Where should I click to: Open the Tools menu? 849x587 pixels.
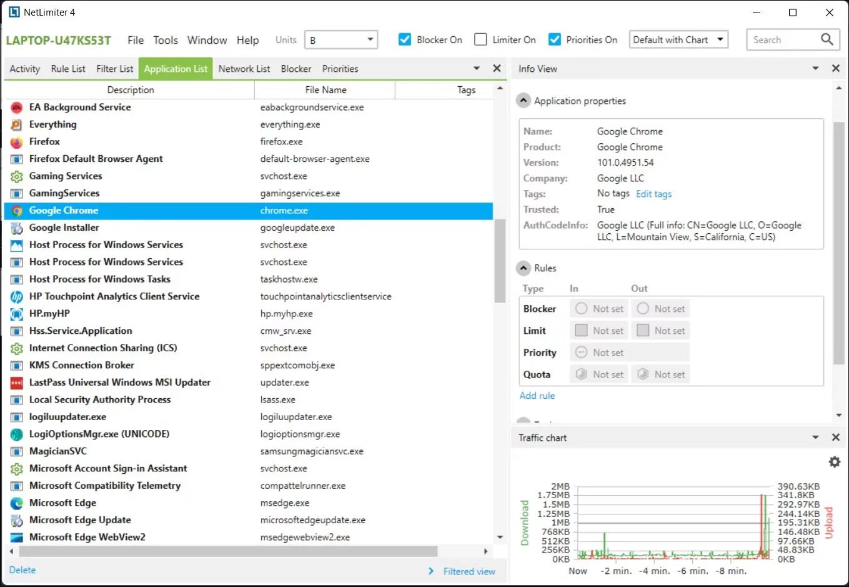click(166, 40)
